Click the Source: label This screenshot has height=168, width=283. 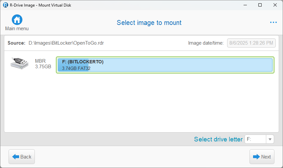(16, 43)
